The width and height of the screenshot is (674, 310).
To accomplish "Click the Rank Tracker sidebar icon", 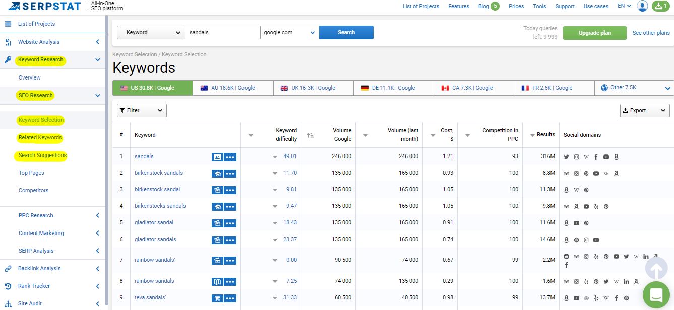I will tap(8, 286).
